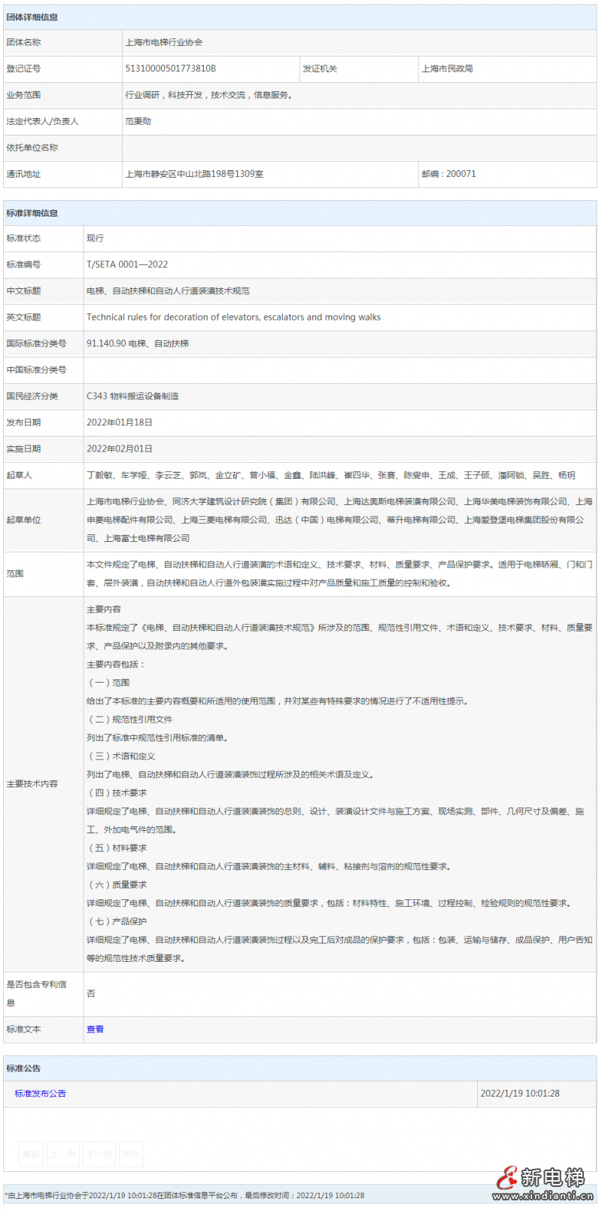Screen dimensions: 602x1211
Task: Click the 团体详细信息 section header
Action: [32, 17]
